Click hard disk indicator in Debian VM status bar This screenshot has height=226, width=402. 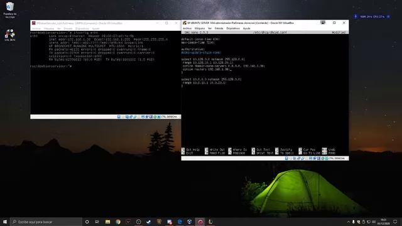coord(119,117)
